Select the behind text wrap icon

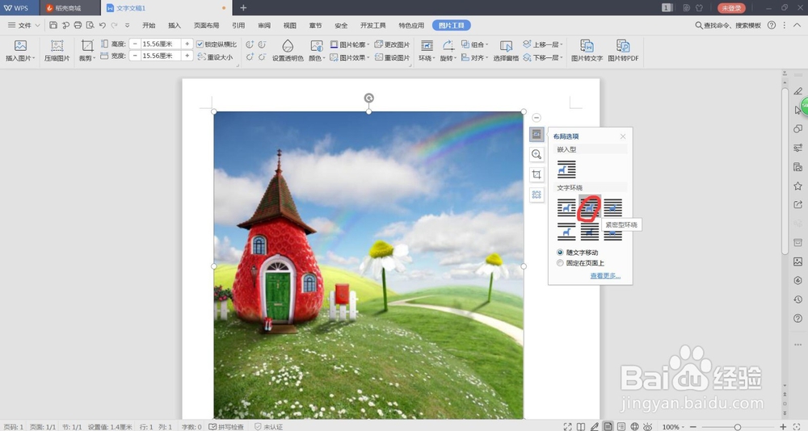point(590,232)
